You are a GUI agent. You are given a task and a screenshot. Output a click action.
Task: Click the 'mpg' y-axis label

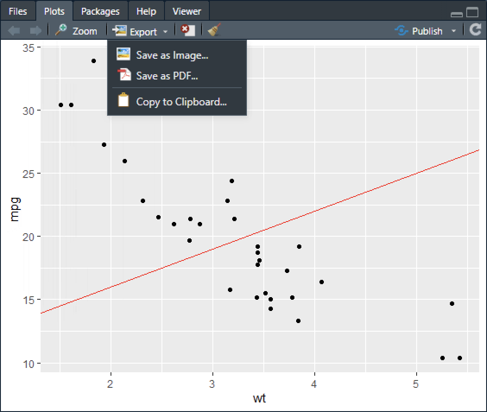coord(15,209)
